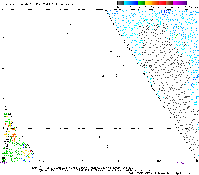Click the longitude label '-168'
This screenshot has width=199, height=175.
158,161
